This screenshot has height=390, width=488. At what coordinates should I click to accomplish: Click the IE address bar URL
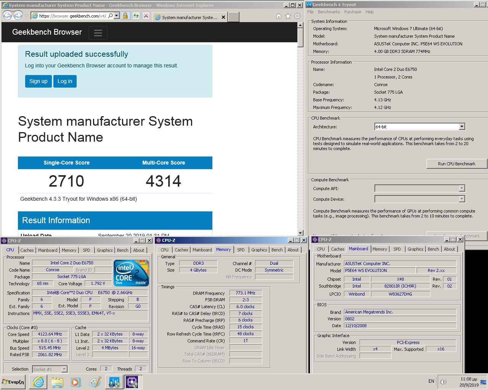coord(72,16)
